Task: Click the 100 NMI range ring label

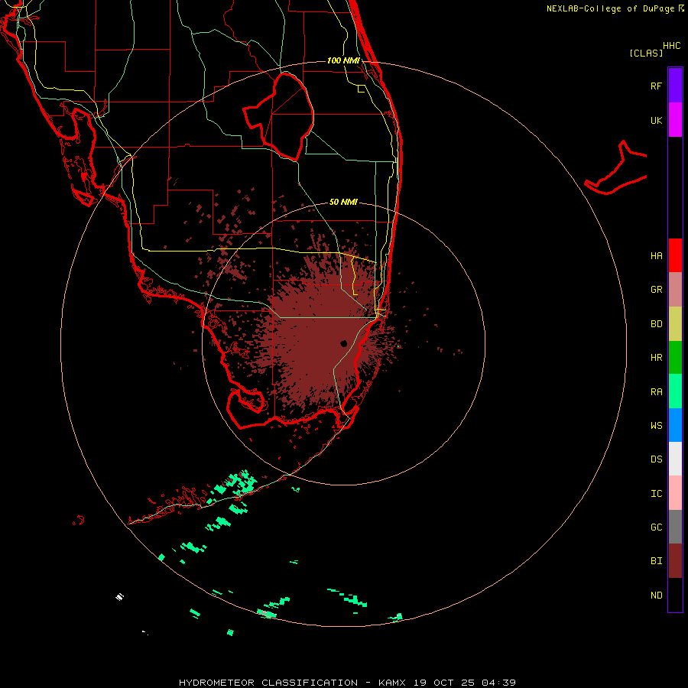Action: coord(343,60)
